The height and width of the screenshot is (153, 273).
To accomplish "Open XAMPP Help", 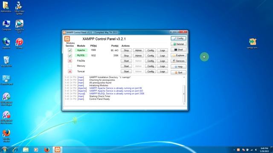I will 178,67.
